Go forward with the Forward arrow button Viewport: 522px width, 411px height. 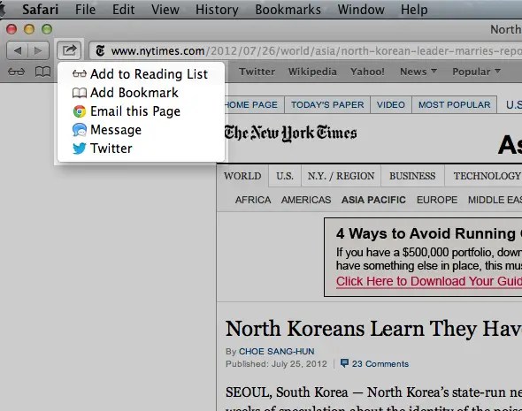point(39,50)
